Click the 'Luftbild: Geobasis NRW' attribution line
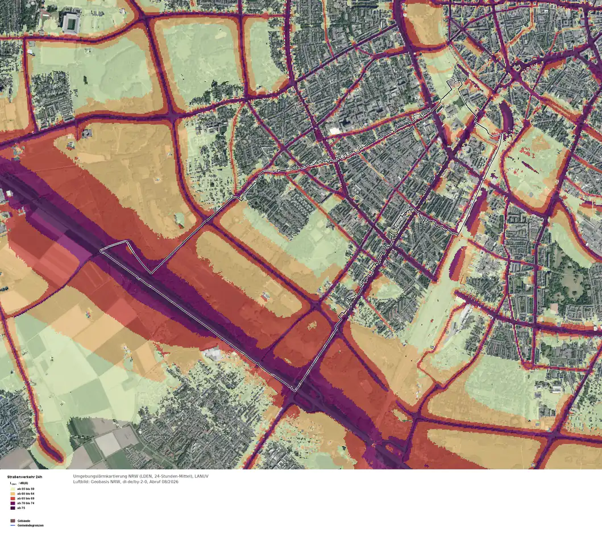Image resolution: width=602 pixels, height=537 pixels. (126, 481)
